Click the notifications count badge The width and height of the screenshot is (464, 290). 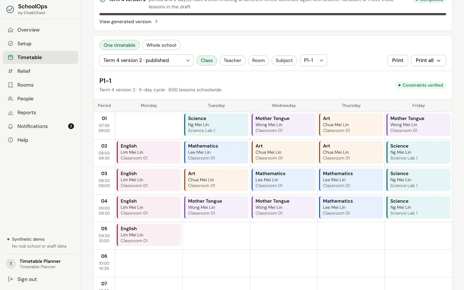coord(71,126)
